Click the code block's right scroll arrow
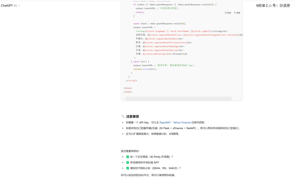 [240, 99]
